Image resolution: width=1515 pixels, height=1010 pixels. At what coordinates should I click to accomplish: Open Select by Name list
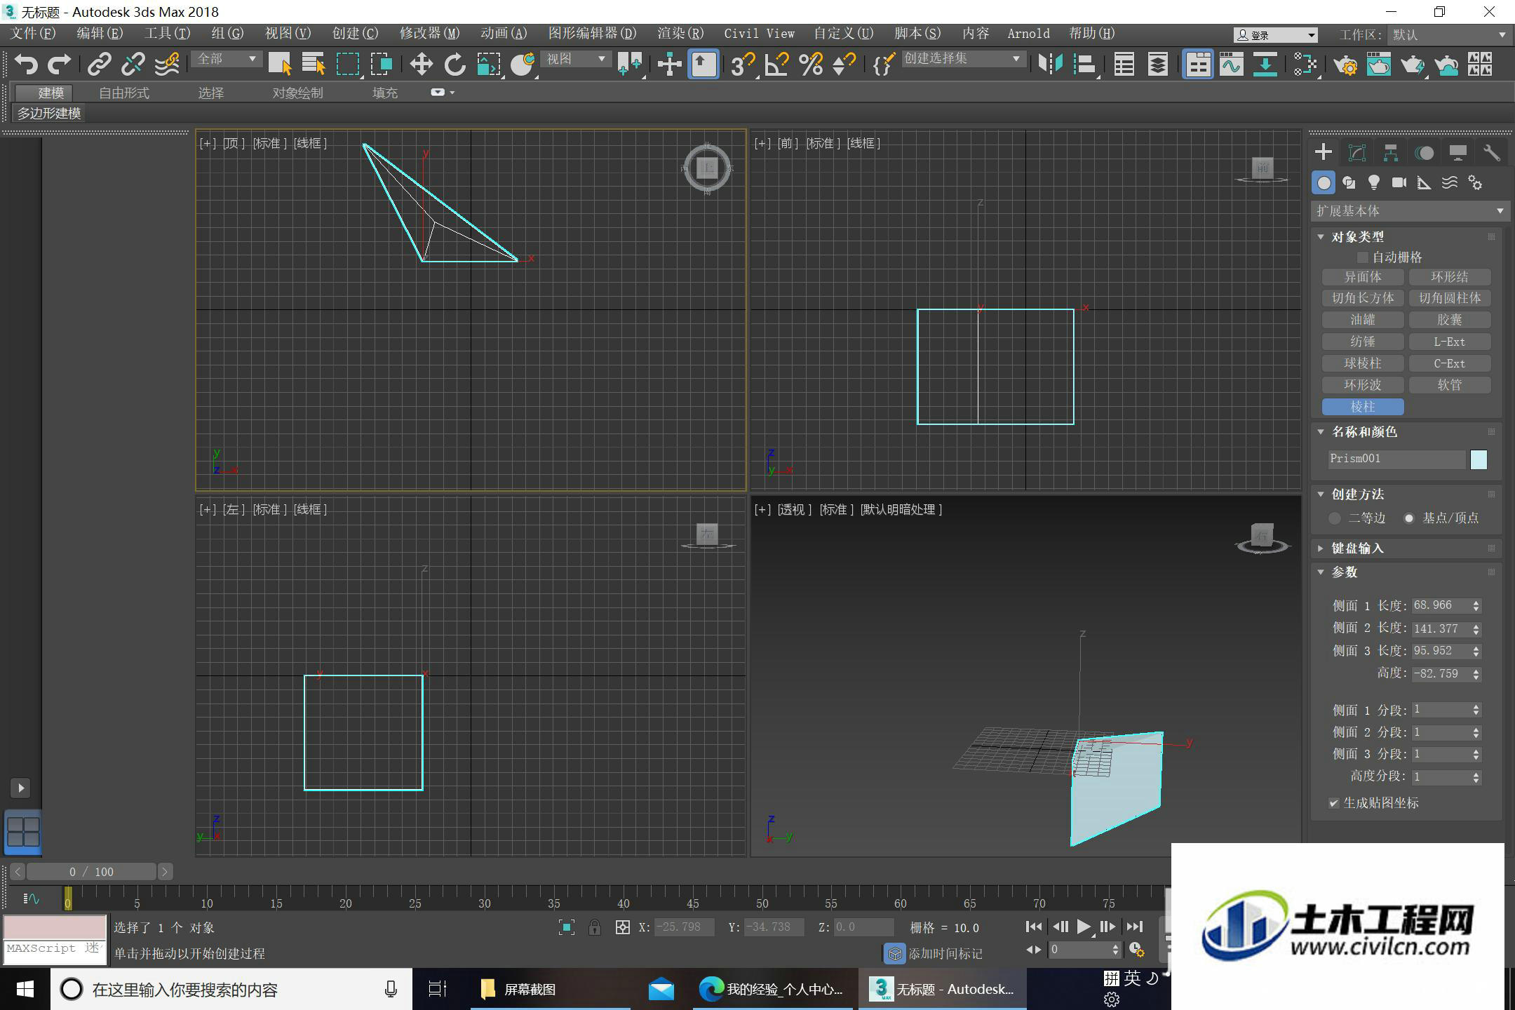pyautogui.click(x=314, y=65)
